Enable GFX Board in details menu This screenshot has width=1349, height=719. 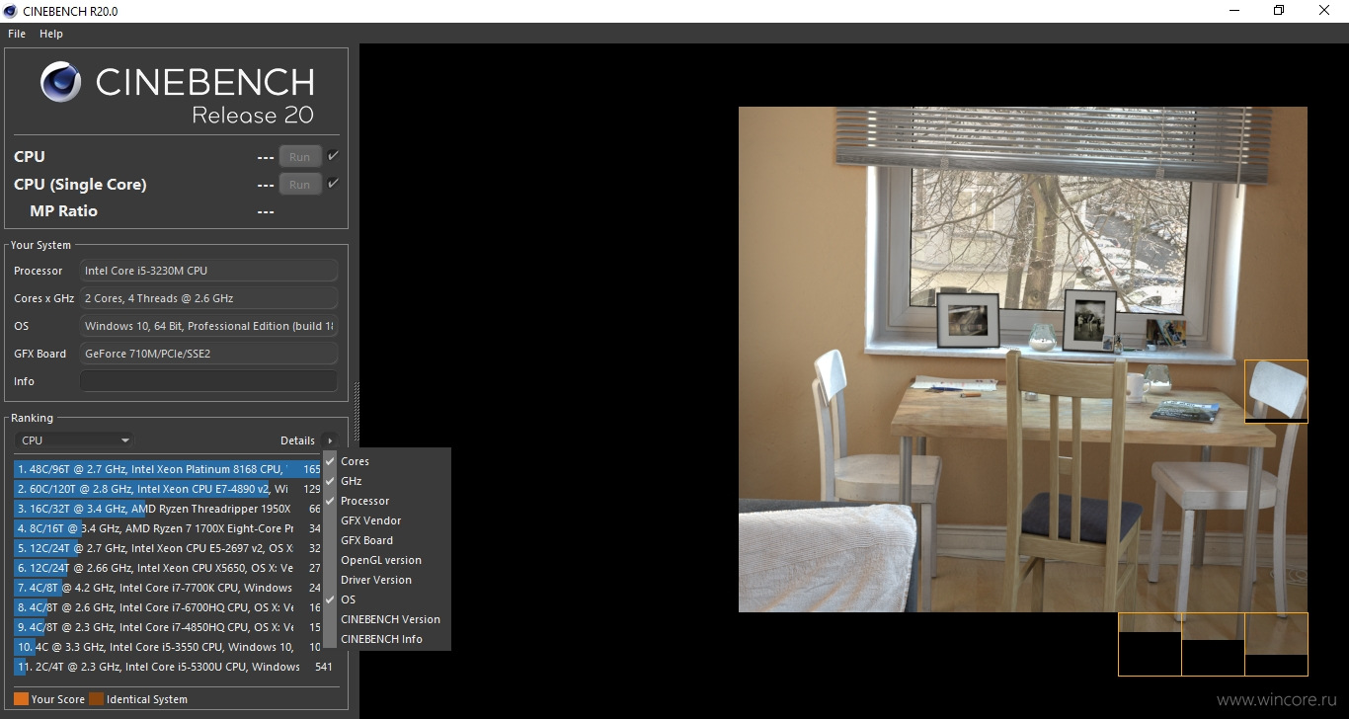[x=386, y=540]
